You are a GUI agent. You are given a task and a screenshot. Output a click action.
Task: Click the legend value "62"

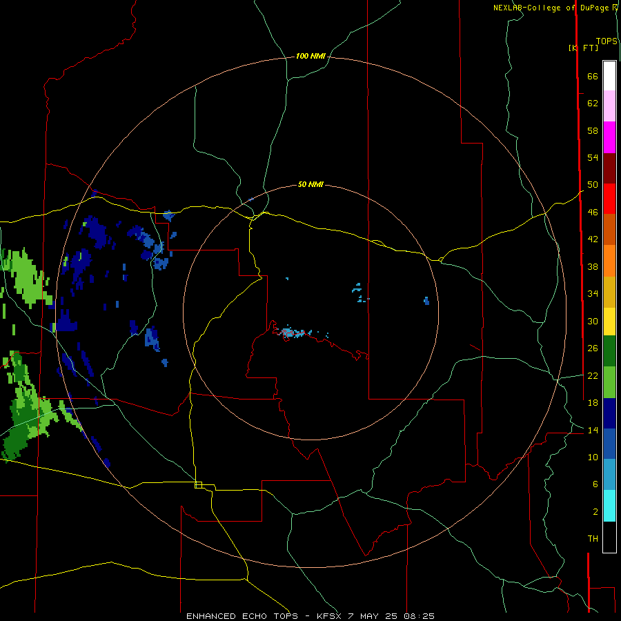(593, 103)
